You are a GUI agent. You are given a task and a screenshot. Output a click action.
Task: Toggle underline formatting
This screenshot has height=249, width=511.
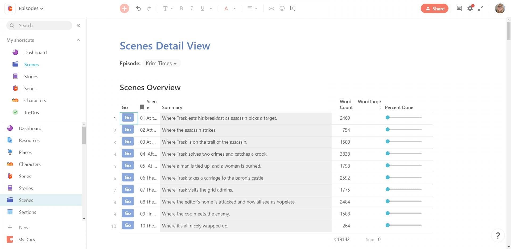point(203,9)
